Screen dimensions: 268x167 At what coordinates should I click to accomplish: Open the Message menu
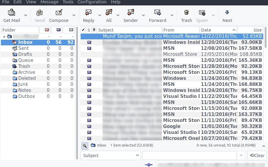49,2
